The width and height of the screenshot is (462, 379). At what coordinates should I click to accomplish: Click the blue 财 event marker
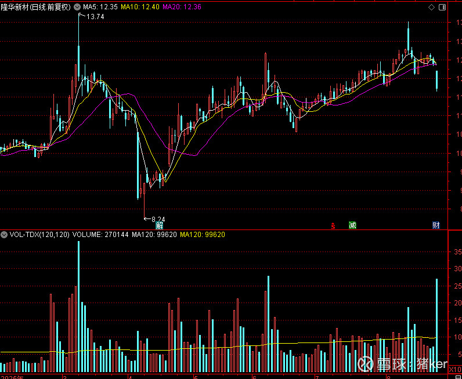[436, 225]
